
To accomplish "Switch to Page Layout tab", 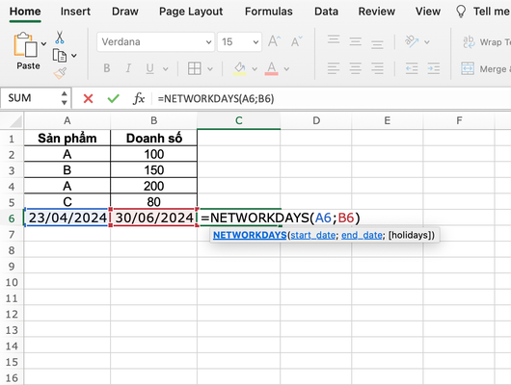I will [x=191, y=12].
